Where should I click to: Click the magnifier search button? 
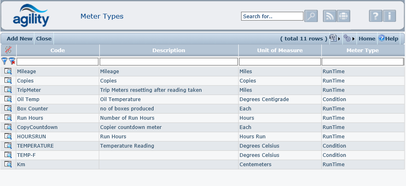[x=311, y=16]
